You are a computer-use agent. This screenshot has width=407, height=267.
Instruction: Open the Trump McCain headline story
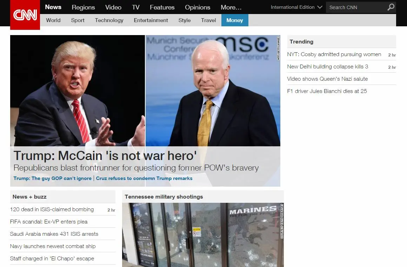[x=105, y=155]
